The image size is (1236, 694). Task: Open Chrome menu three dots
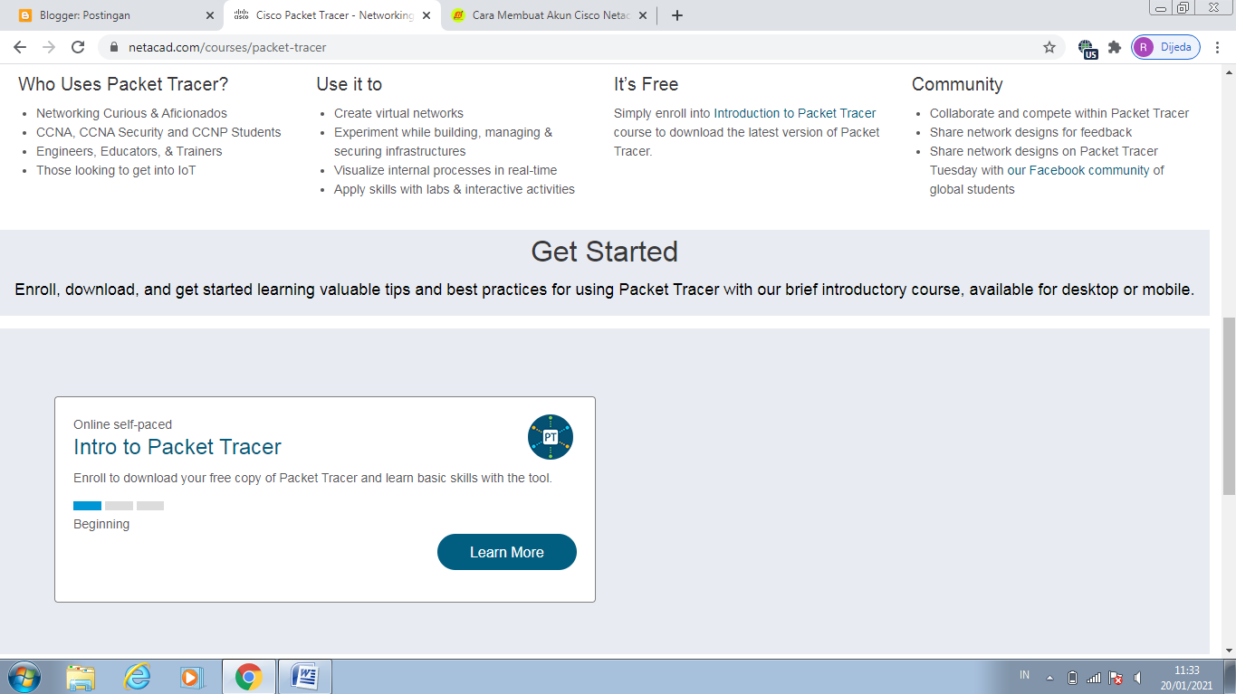point(1218,47)
